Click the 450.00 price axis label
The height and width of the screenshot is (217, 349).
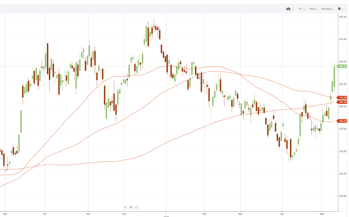pos(343,62)
